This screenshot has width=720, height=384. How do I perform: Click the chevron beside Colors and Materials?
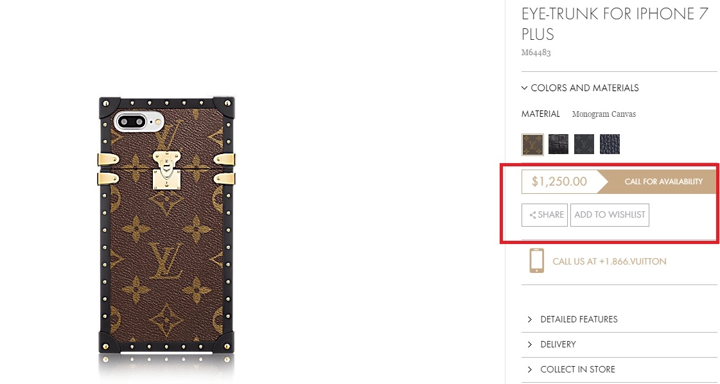coord(524,88)
